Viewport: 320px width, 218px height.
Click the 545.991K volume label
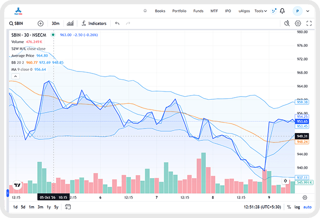pyautogui.click(x=304, y=183)
